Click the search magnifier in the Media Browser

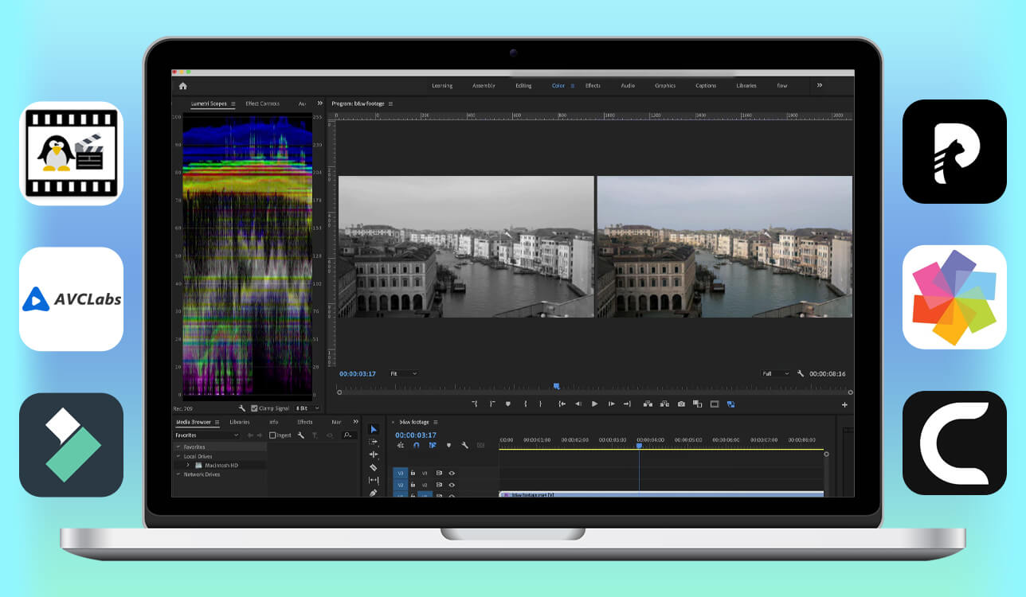(347, 435)
